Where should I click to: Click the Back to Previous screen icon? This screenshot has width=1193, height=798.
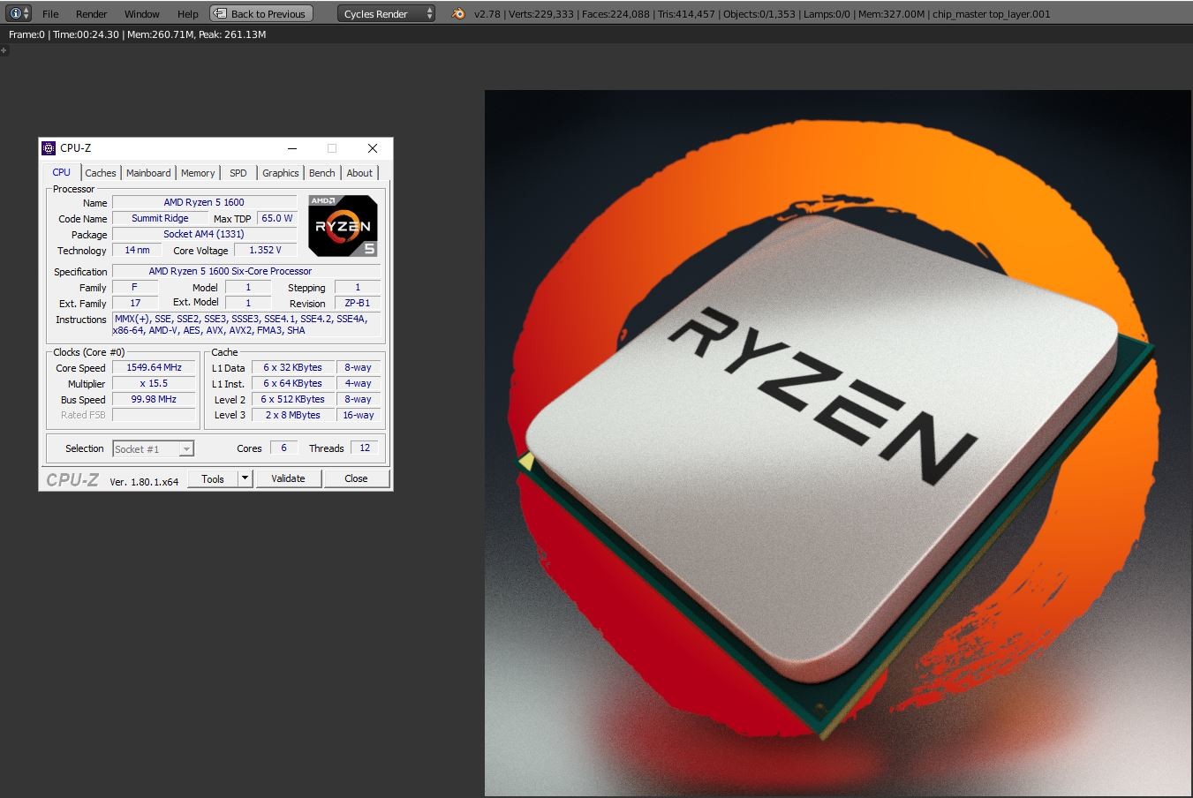pos(220,13)
